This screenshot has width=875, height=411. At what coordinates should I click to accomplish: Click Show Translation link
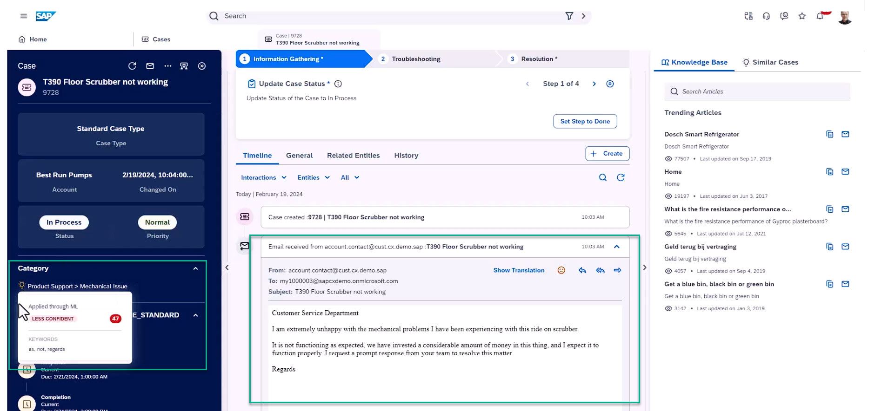click(x=519, y=270)
